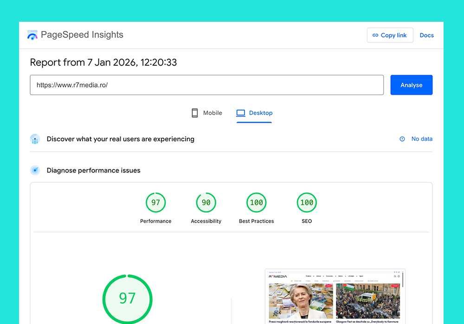Jump to the Accessibility score gauge 90
464x324 pixels.
point(206,202)
